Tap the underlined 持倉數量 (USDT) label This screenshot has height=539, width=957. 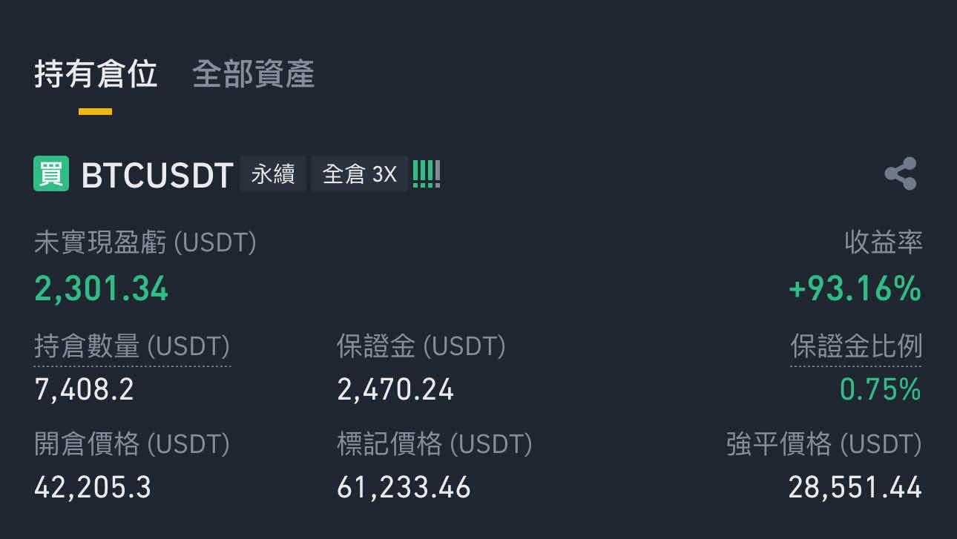tap(132, 346)
